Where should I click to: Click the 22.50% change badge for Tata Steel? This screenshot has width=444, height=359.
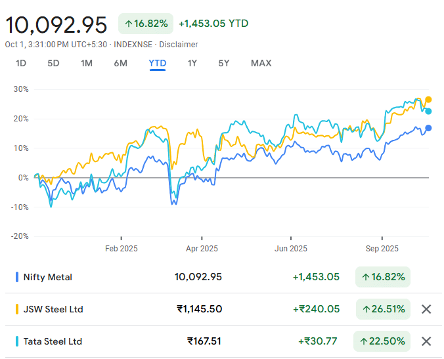click(x=382, y=341)
